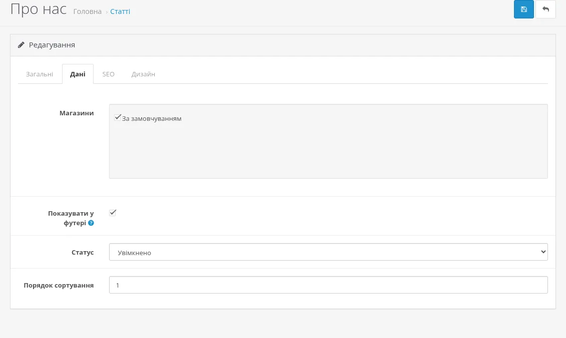
Task: Go to the 'Дизайн' tab
Action: pyautogui.click(x=143, y=74)
